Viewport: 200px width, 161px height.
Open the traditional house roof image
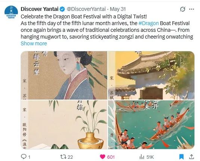(151, 75)
